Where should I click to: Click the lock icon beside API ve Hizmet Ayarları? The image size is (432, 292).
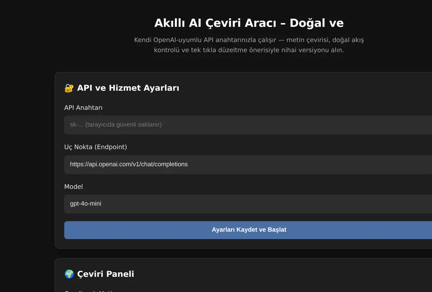point(69,88)
